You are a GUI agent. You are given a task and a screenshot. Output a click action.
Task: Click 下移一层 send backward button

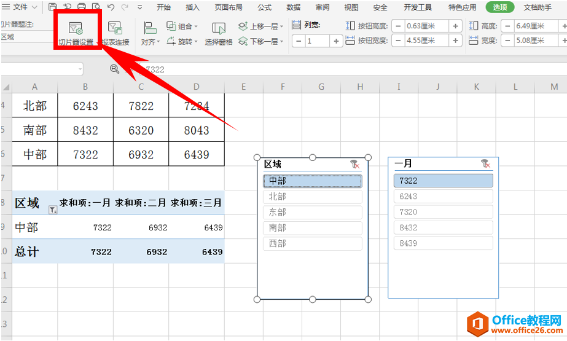(260, 41)
